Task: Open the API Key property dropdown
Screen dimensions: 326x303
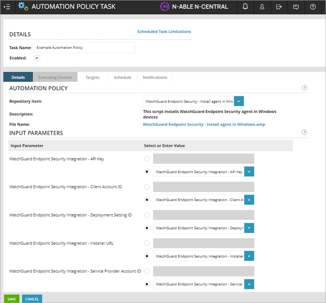Action: click(249, 172)
